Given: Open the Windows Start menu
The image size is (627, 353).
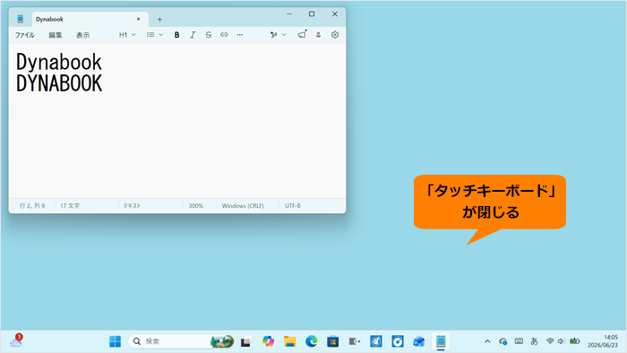Looking at the screenshot, I should (115, 341).
